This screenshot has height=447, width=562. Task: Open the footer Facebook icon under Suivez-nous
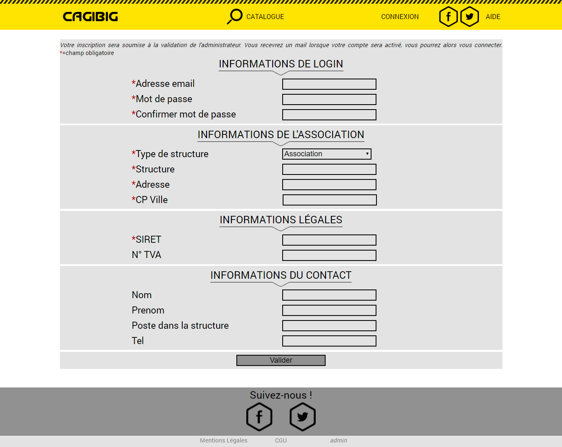click(x=259, y=417)
